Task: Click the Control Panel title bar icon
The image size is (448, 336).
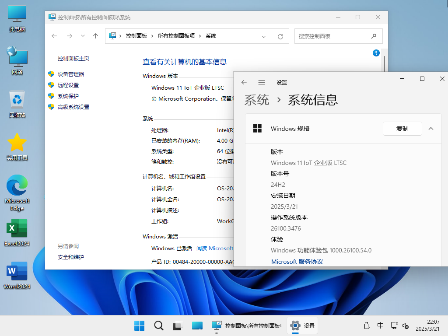Action: (52, 17)
